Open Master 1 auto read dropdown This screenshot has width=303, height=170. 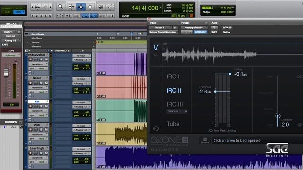pyautogui.click(x=11, y=55)
